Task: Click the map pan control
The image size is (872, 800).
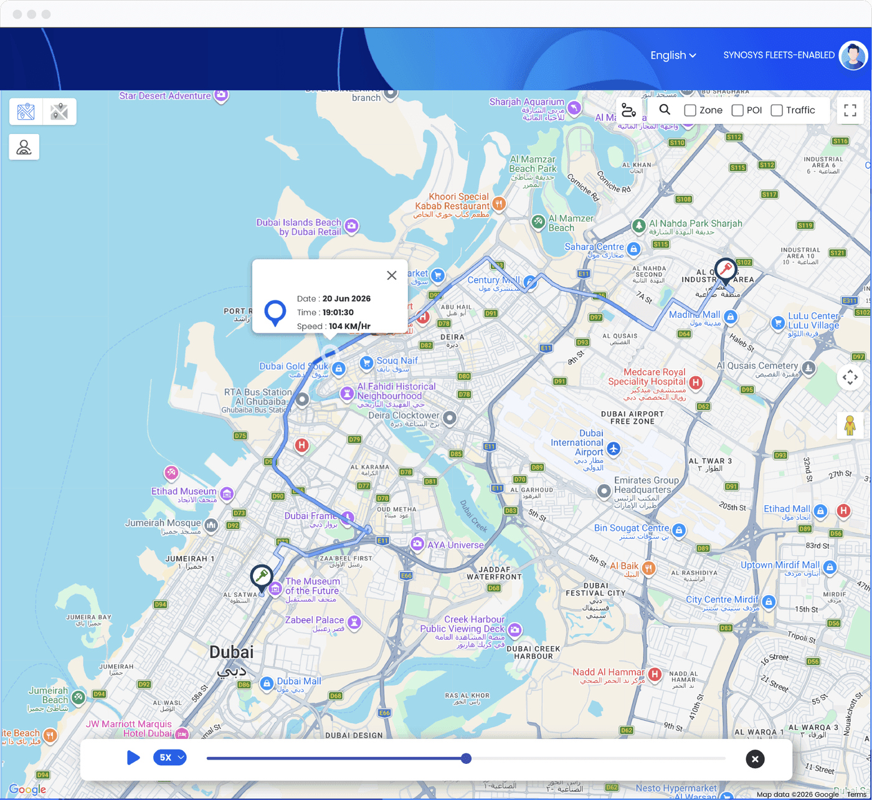Action: pyautogui.click(x=850, y=378)
